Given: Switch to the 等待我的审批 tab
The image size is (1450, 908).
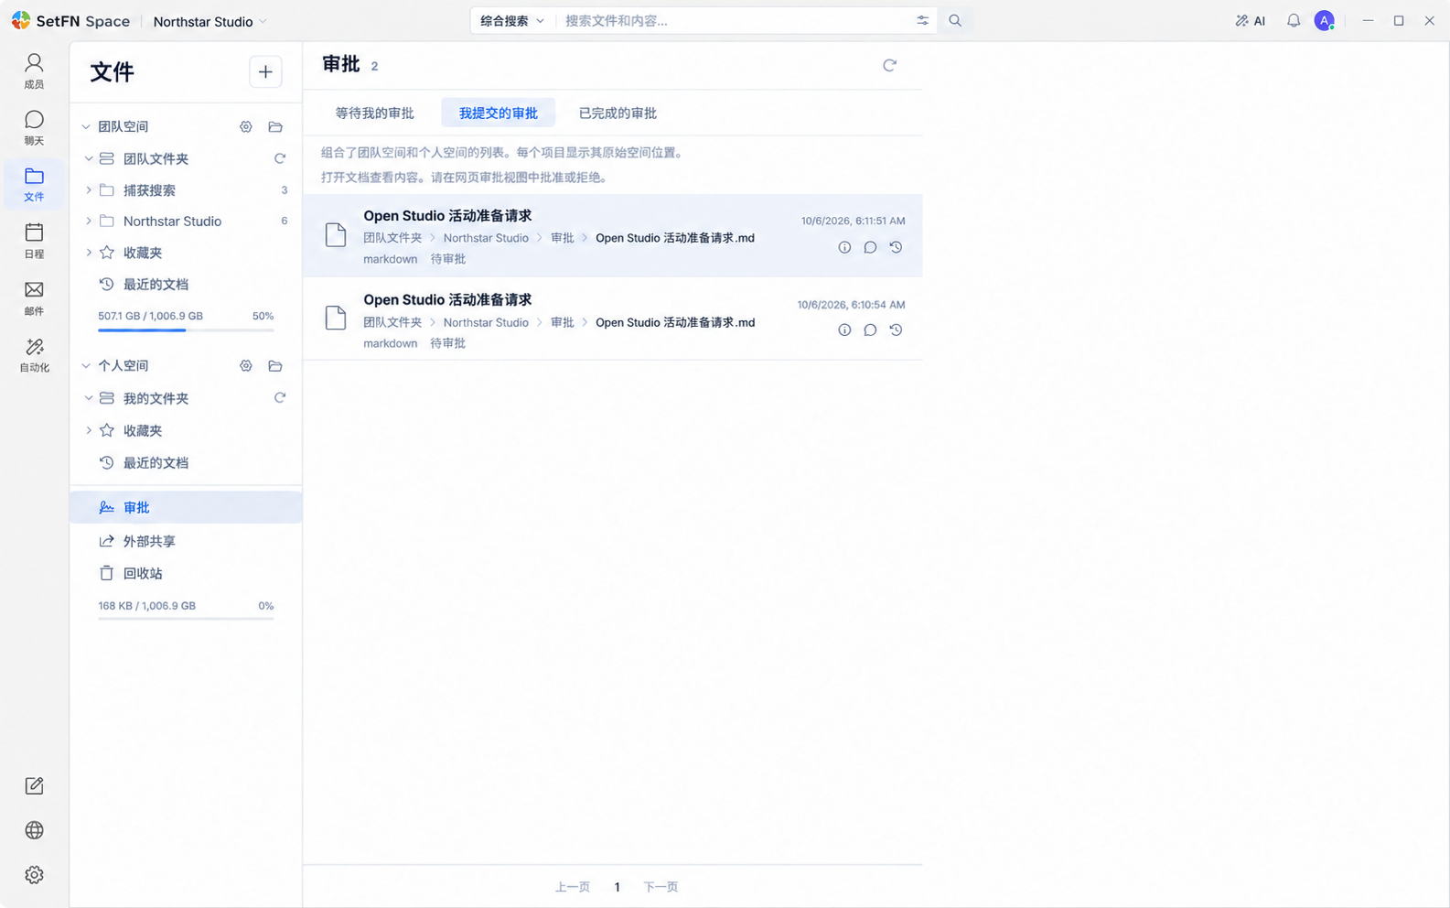Looking at the screenshot, I should 374,113.
